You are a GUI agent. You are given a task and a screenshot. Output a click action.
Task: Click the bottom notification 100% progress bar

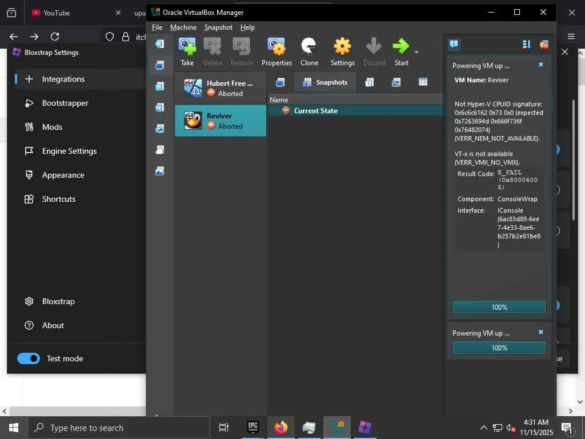[x=499, y=348]
